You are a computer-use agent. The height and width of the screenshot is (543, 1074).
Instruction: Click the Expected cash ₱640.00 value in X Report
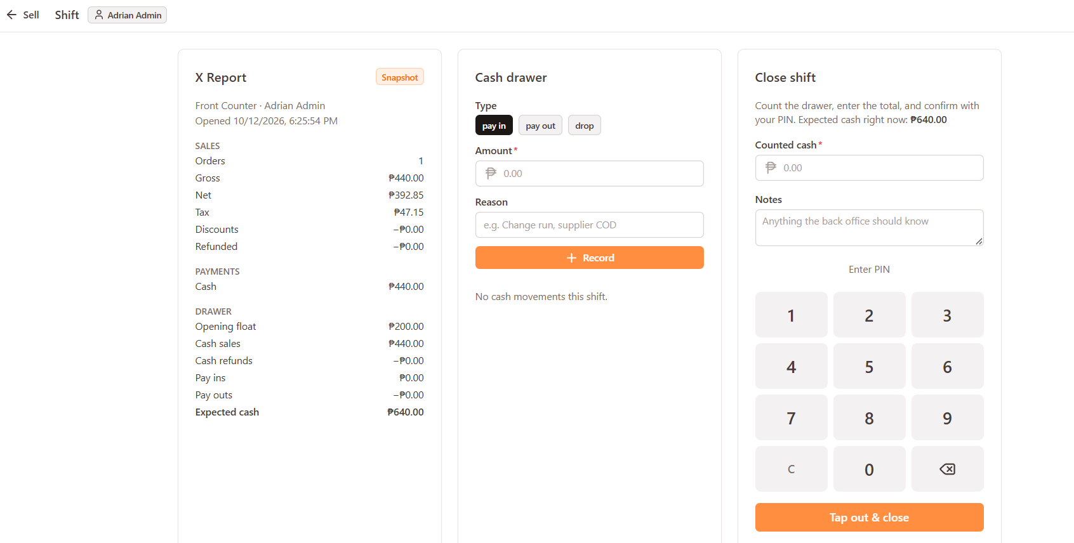pyautogui.click(x=406, y=412)
